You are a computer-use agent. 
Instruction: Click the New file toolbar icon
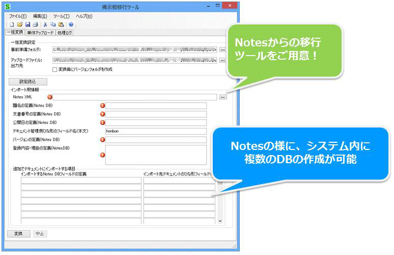(12, 24)
